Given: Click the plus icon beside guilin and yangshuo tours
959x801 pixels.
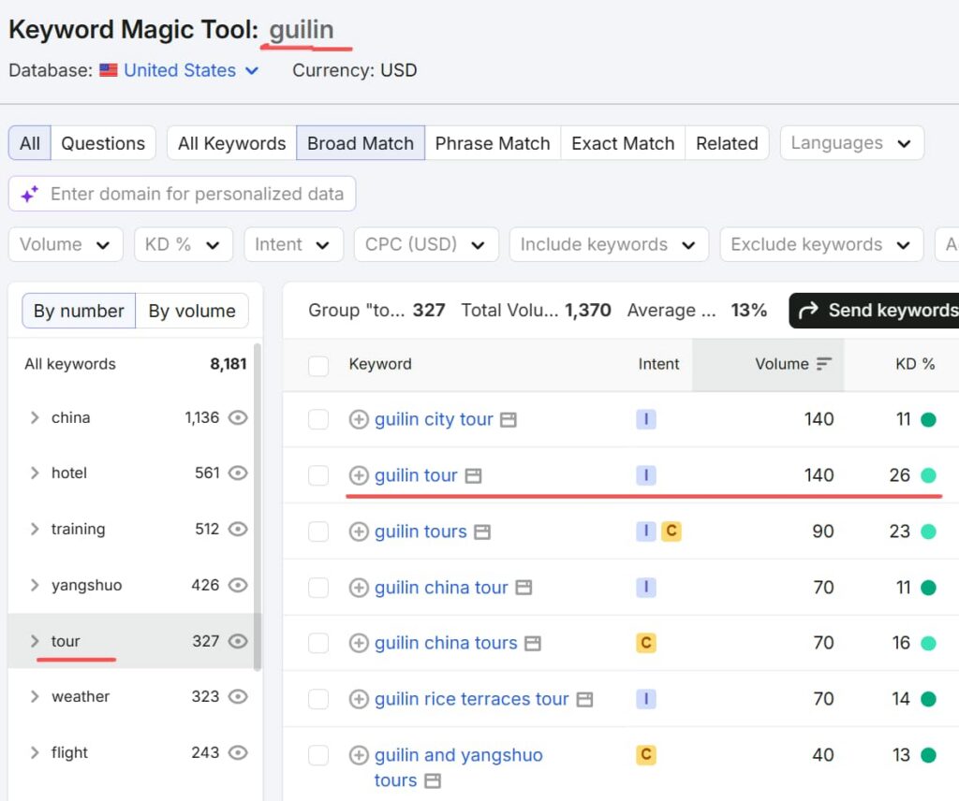Looking at the screenshot, I should [x=359, y=755].
